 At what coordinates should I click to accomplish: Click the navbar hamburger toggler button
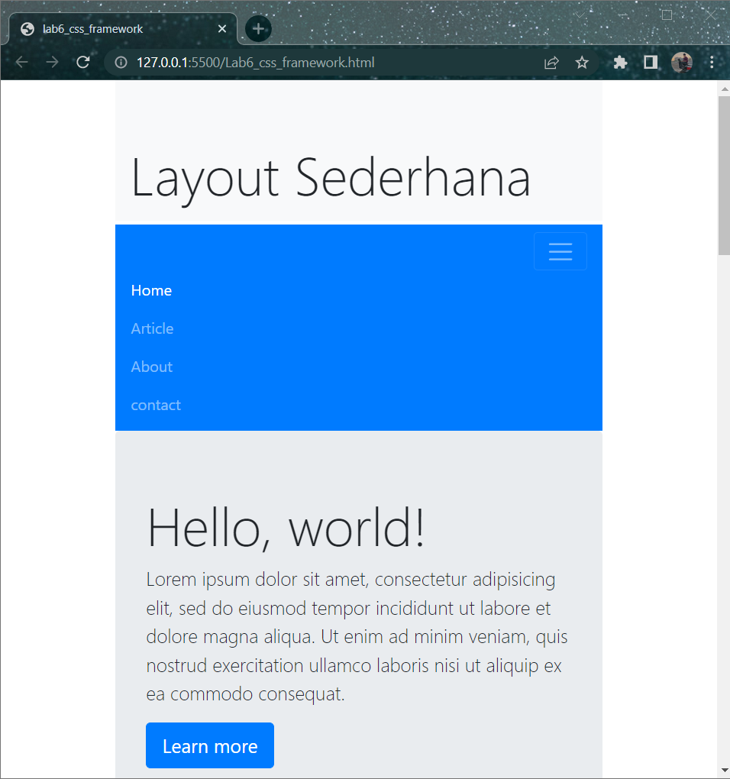pyautogui.click(x=560, y=251)
